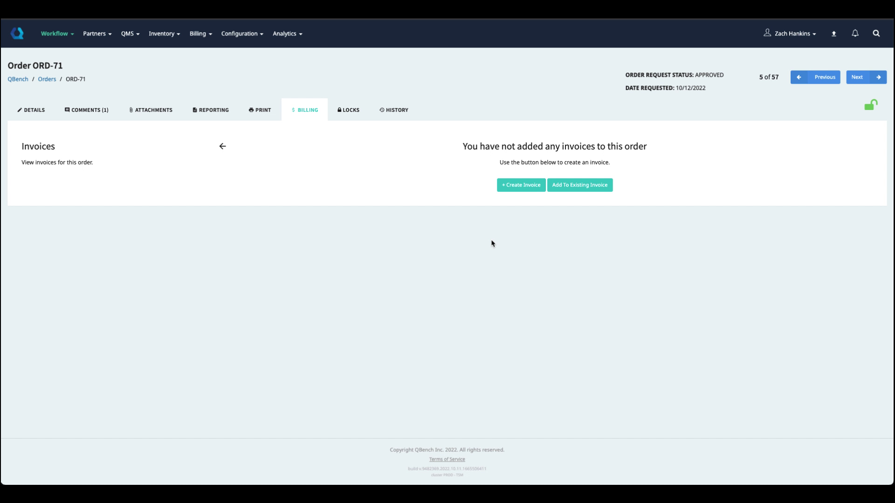
Task: Expand the Partners dropdown
Action: tap(97, 34)
